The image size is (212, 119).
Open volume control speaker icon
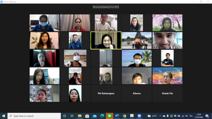click(x=186, y=116)
